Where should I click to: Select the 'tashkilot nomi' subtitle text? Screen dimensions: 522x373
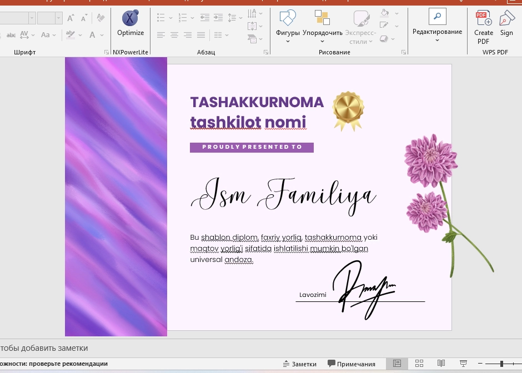248,122
